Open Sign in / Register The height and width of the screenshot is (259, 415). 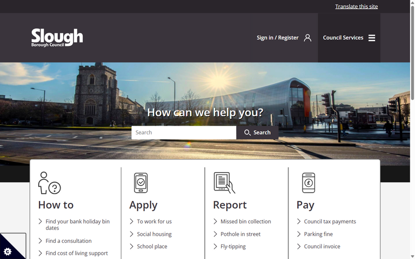(x=277, y=38)
